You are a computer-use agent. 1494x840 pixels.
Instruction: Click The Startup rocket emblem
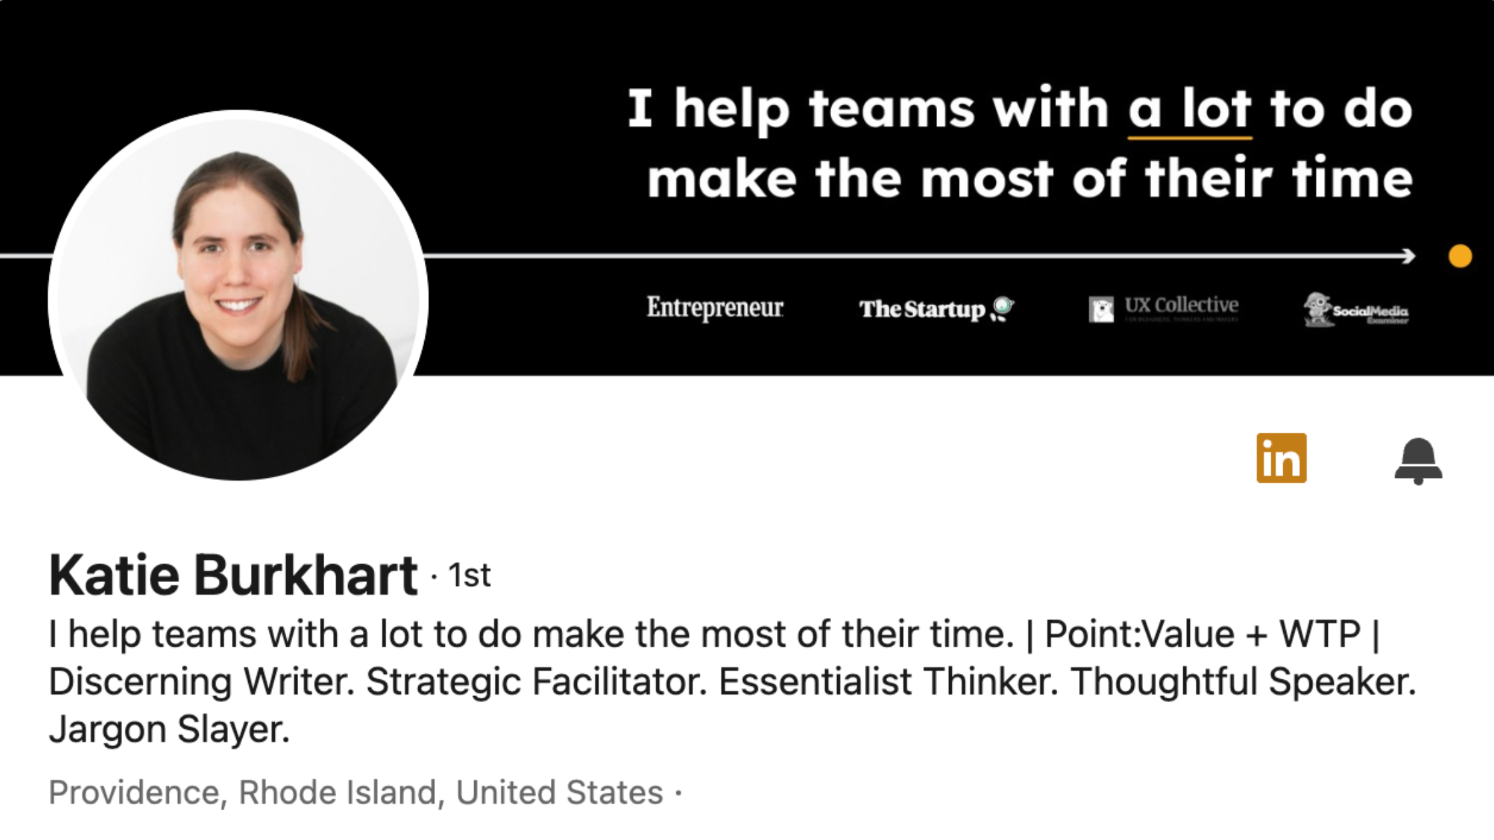point(1002,309)
